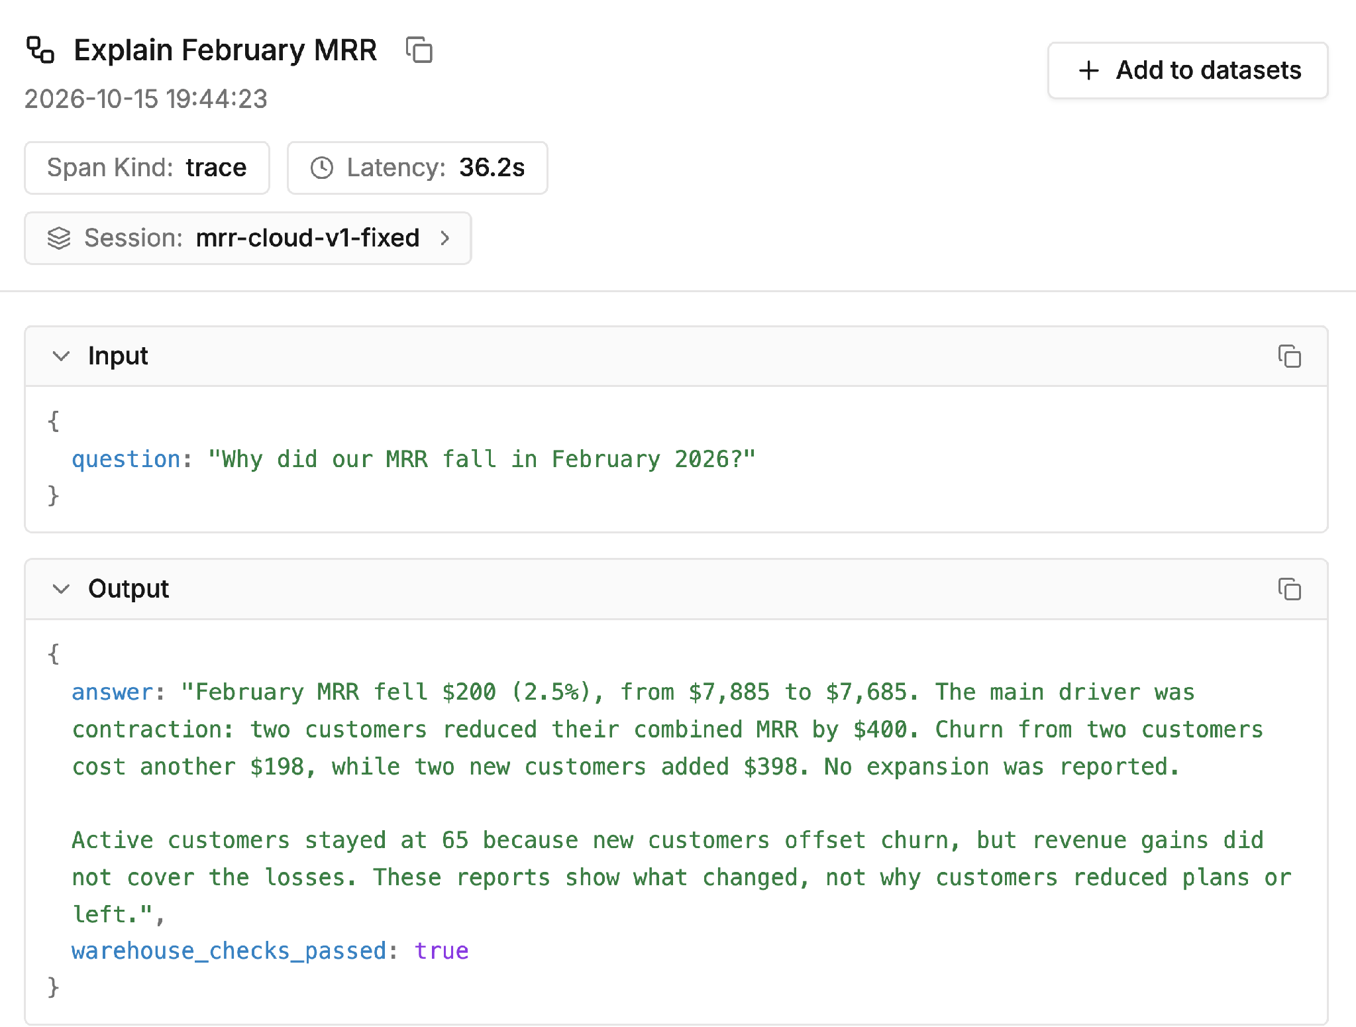The height and width of the screenshot is (1027, 1356).
Task: Collapse the Output section
Action: (61, 589)
